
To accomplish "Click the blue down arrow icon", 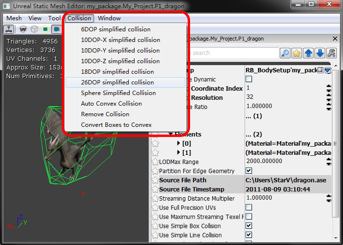I will coord(320,53).
